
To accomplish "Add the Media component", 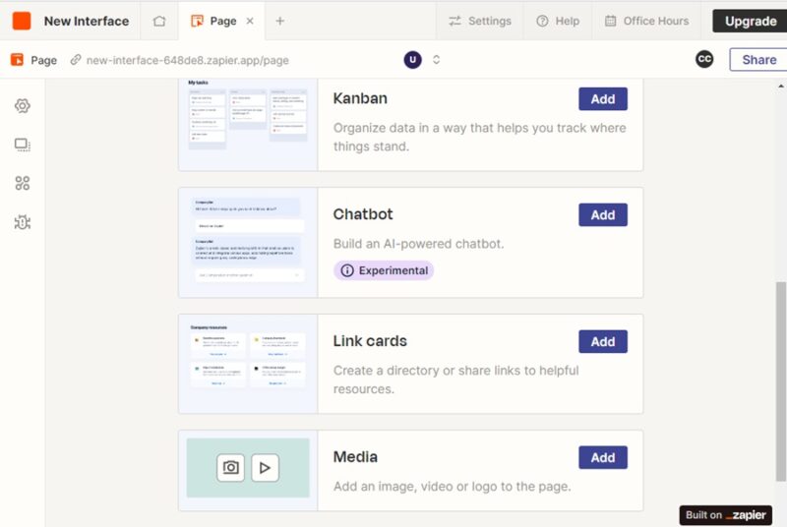I will pyautogui.click(x=603, y=457).
